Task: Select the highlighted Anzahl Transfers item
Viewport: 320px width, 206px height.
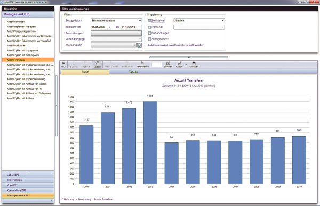Action: tap(28, 60)
